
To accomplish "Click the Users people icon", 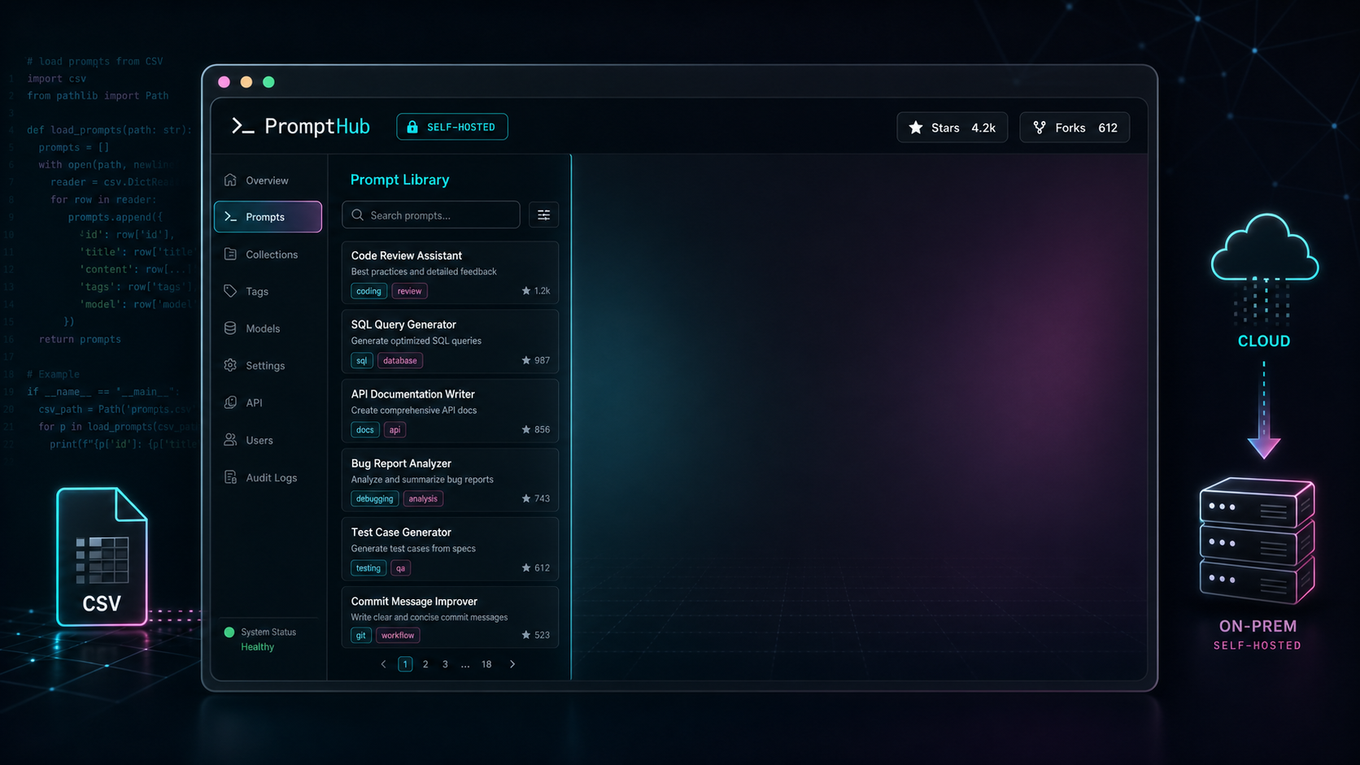I will (230, 440).
